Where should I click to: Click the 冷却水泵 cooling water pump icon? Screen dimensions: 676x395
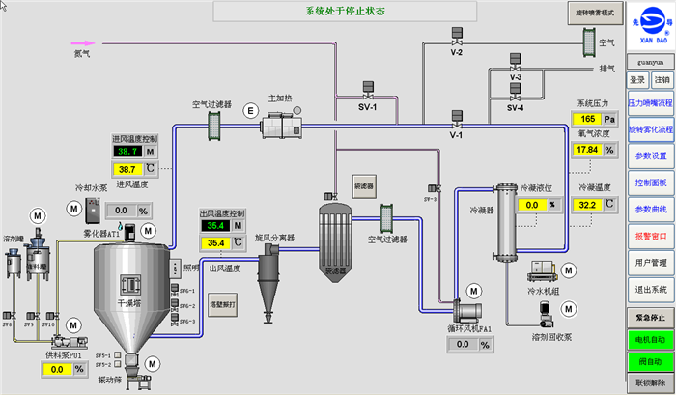point(95,209)
